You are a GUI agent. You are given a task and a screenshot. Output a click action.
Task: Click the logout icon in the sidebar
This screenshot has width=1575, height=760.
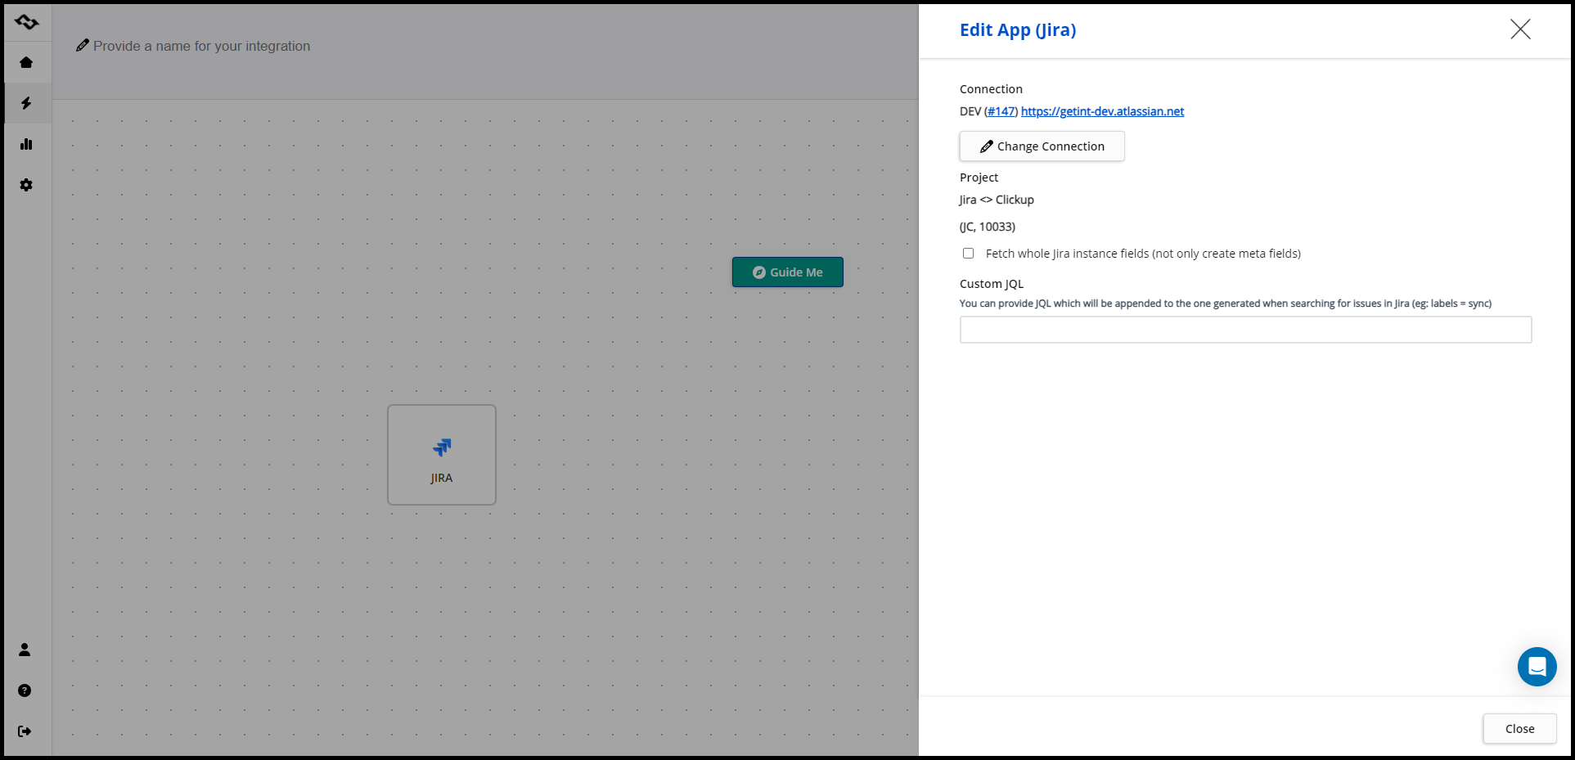[x=25, y=731]
